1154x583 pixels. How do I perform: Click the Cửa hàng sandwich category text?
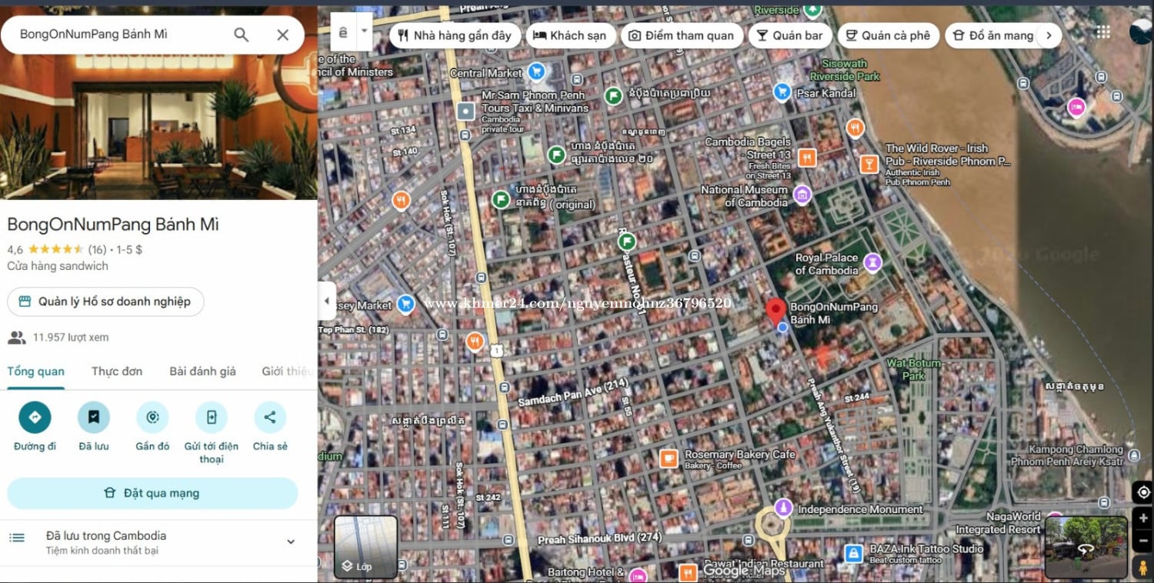click(x=58, y=266)
